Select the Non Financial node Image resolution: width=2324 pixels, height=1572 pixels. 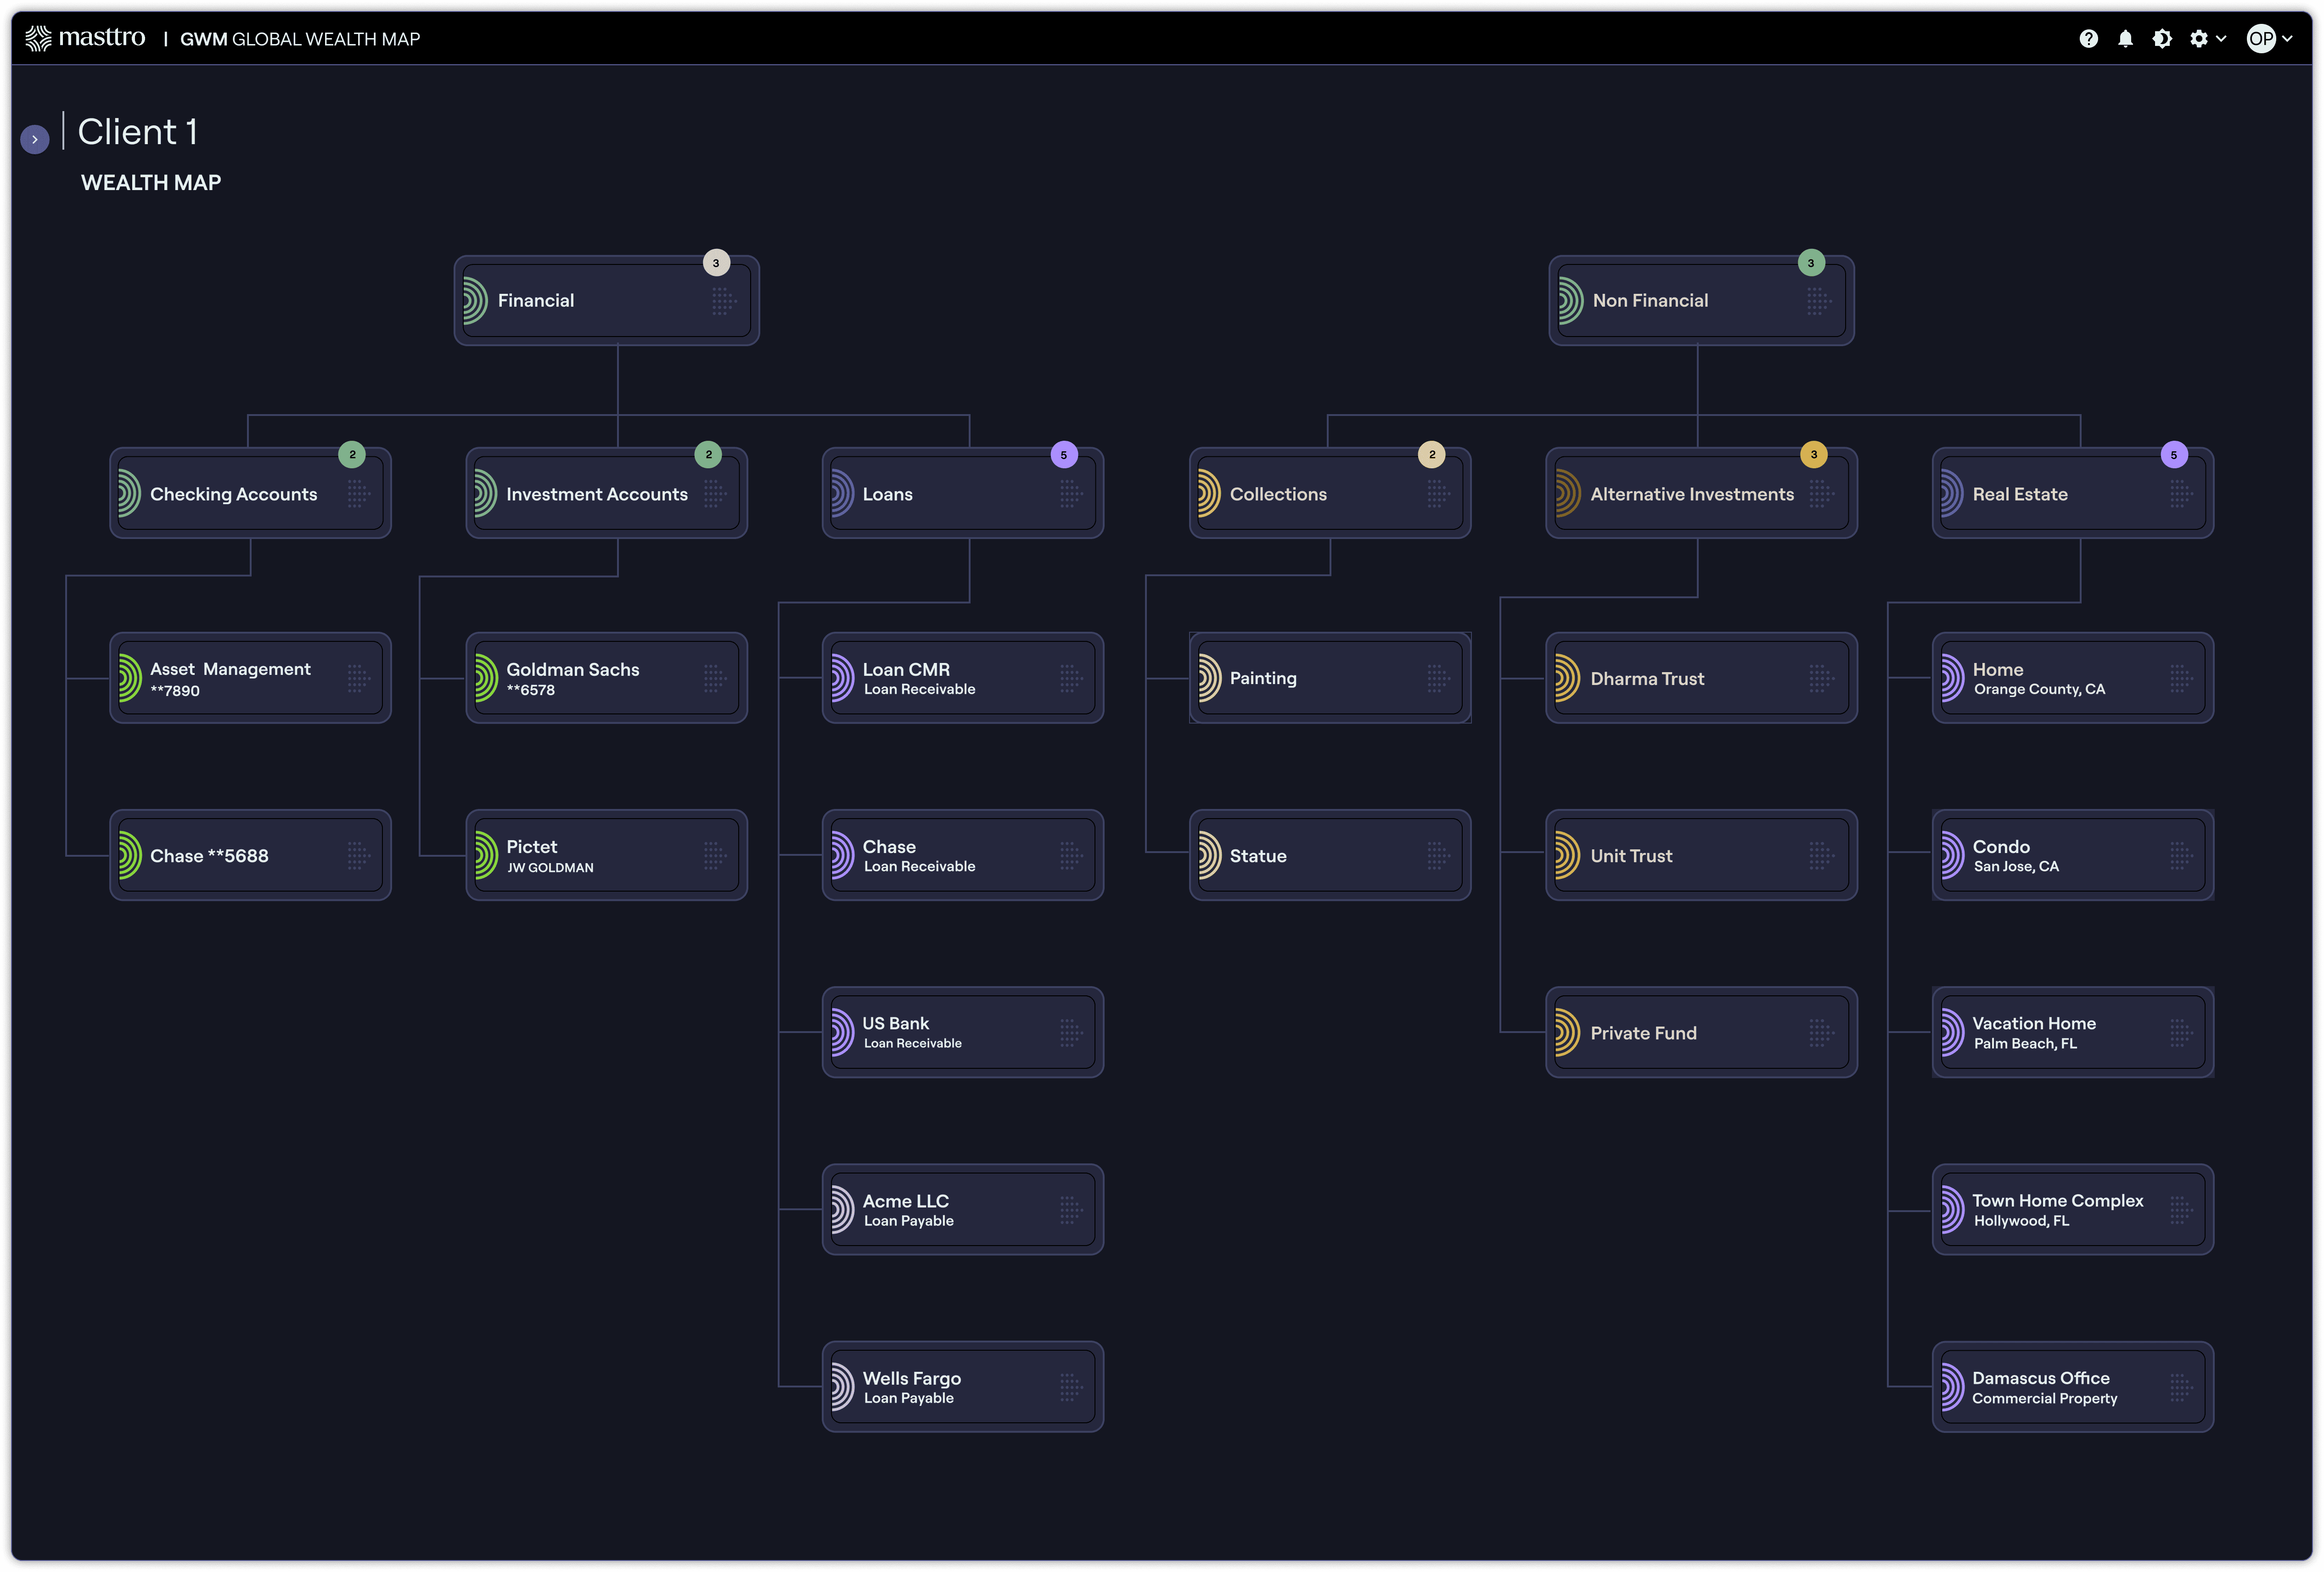pyautogui.click(x=1701, y=300)
